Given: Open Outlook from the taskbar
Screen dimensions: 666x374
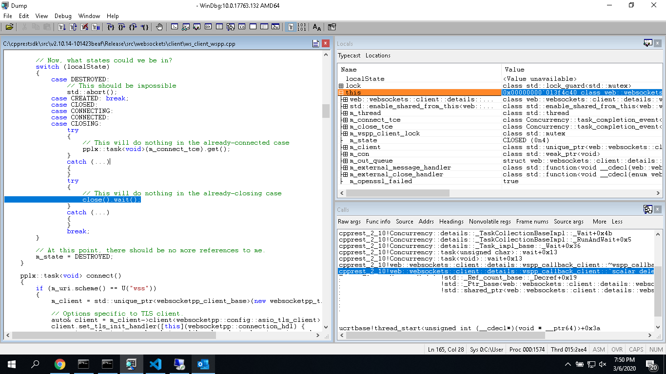Looking at the screenshot, I should click(203, 364).
